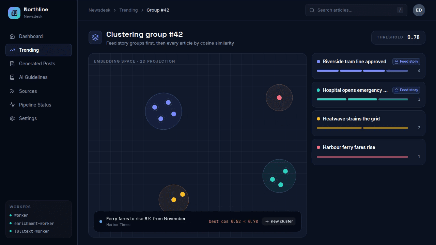Click the yellow heatwave cluster circle
The width and height of the screenshot is (436, 245).
(174, 198)
